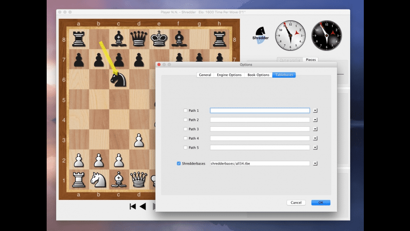410x231 pixels.
Task: Open the Book Options tab
Action: 258,75
